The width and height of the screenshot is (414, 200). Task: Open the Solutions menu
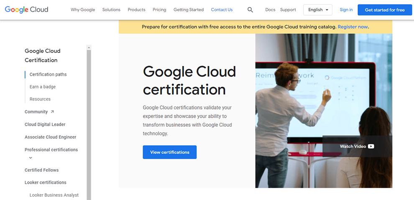(111, 10)
